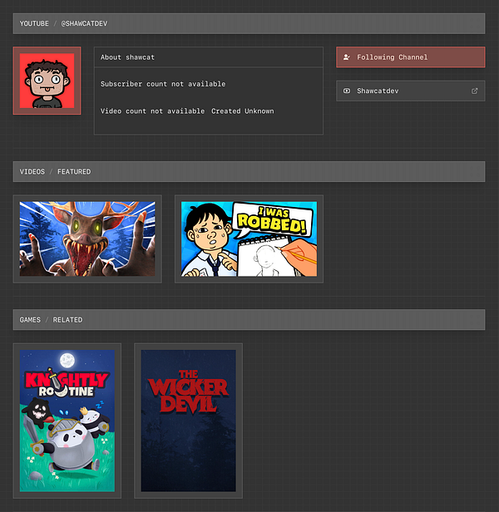Click the 'About shawcat' heading
This screenshot has height=512, width=499.
click(x=127, y=57)
